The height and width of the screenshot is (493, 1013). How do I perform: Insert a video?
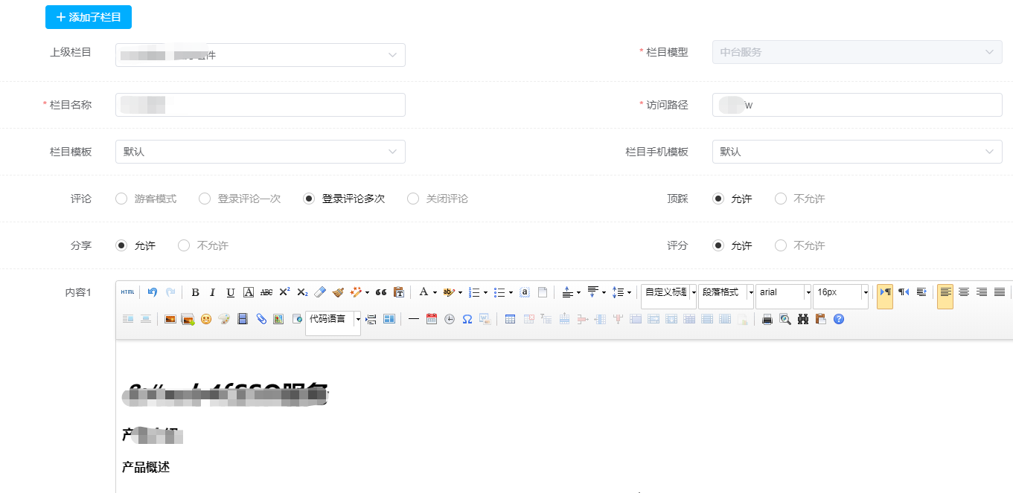tap(243, 319)
